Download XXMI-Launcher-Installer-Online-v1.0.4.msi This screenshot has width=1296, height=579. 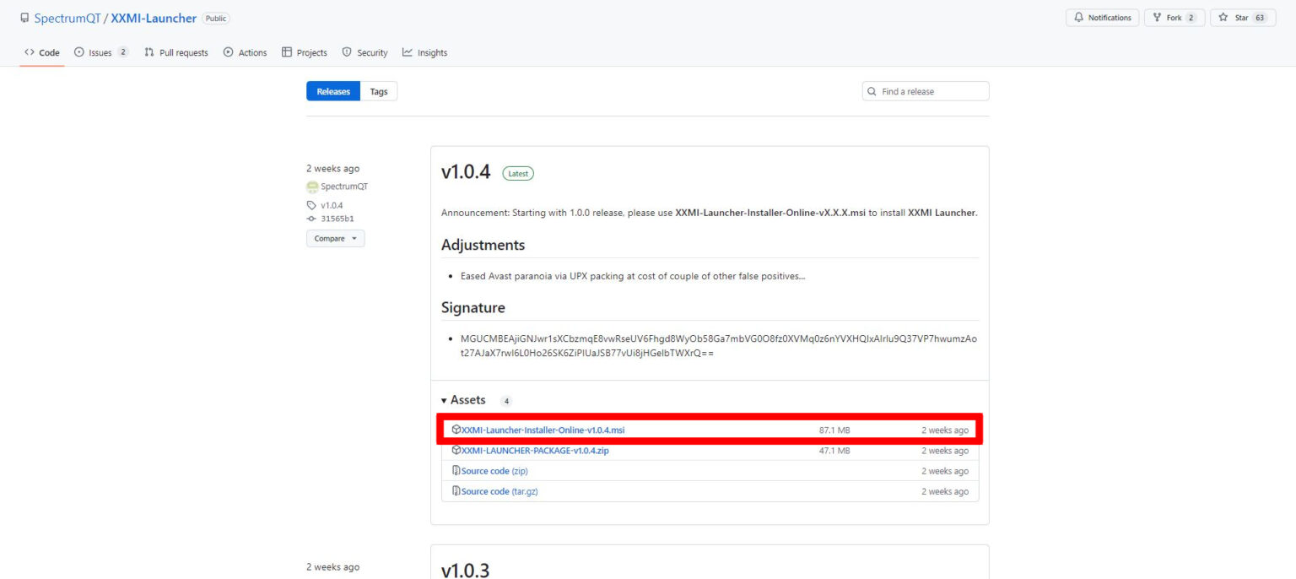pyautogui.click(x=543, y=430)
